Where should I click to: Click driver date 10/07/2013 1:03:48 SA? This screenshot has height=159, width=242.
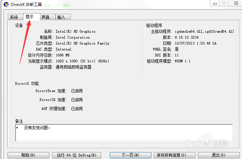[x=195, y=43]
